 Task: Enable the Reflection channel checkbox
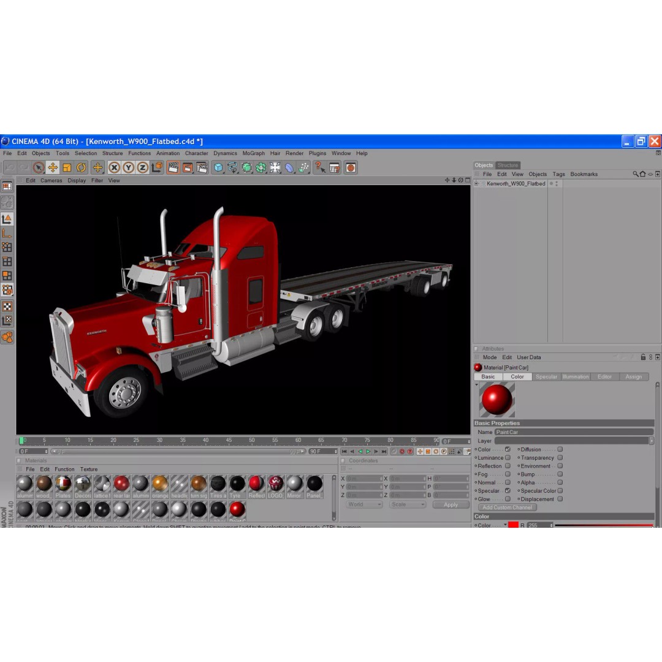coord(508,466)
